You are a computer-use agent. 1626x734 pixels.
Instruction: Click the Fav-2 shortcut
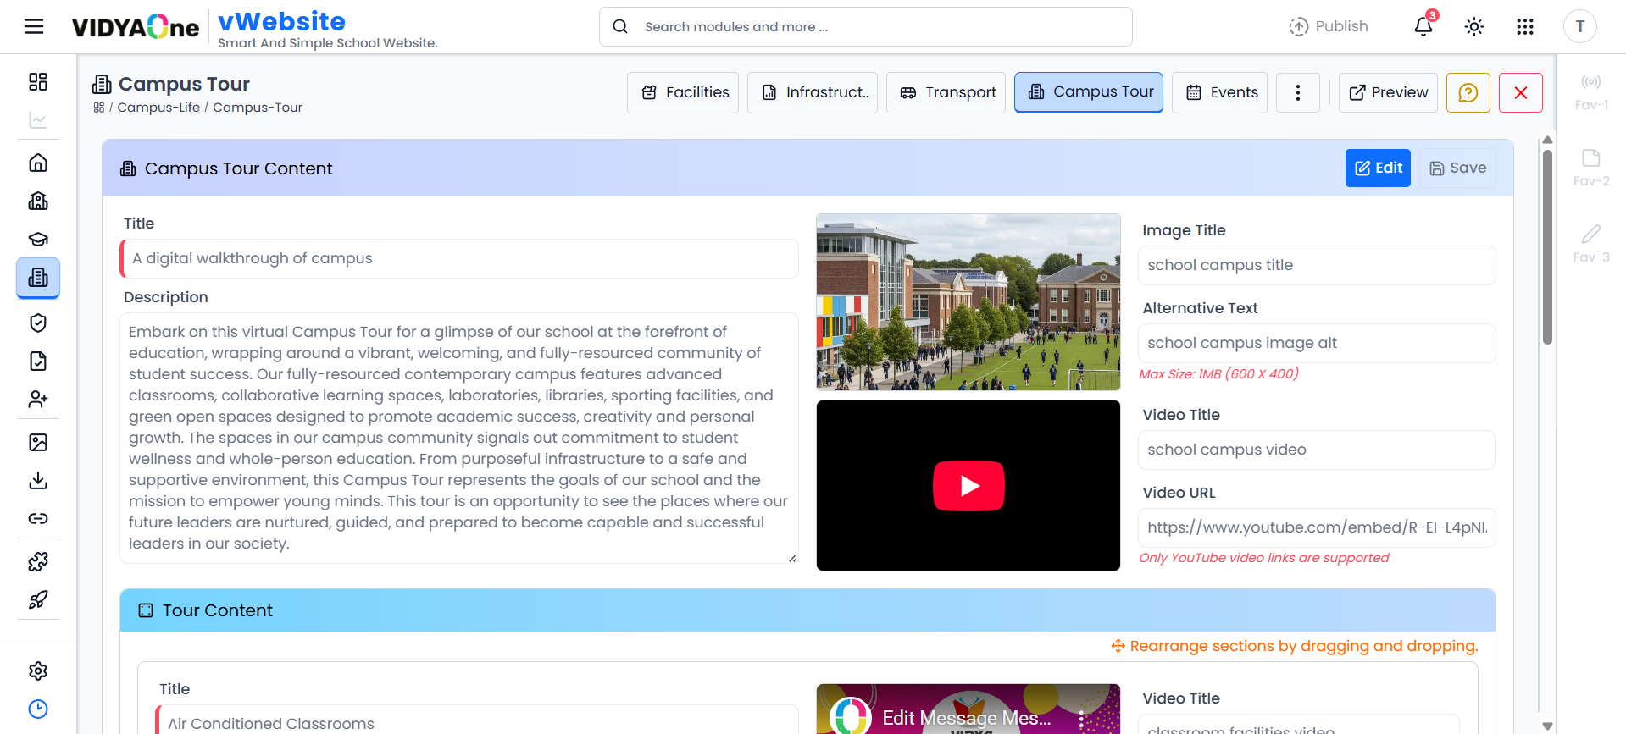point(1591,168)
